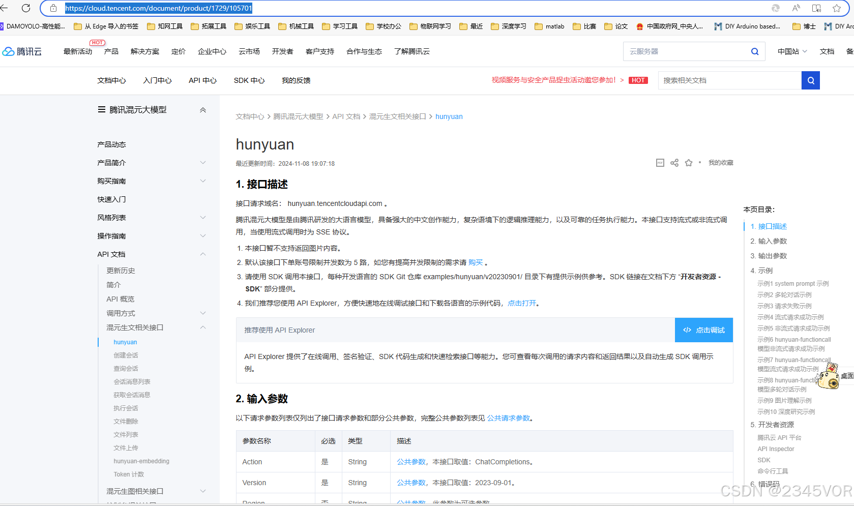Add page to favorites star icon
This screenshot has height=506, width=854.
tap(689, 163)
